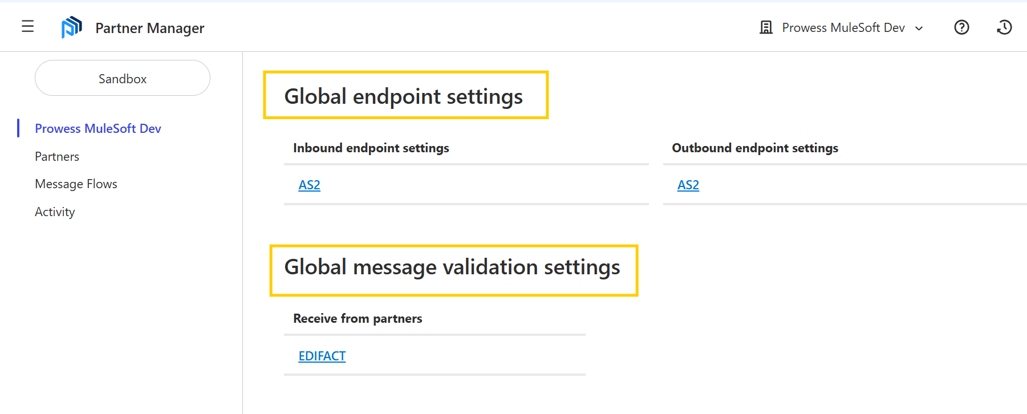This screenshot has height=414, width=1027.
Task: Open the hamburger navigation menu
Action: coord(27,26)
